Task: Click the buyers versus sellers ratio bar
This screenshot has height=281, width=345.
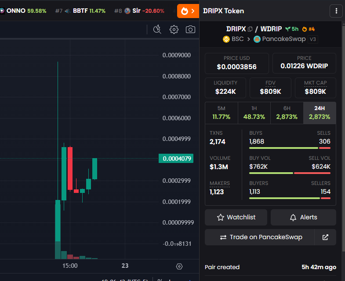Action: tap(290, 198)
